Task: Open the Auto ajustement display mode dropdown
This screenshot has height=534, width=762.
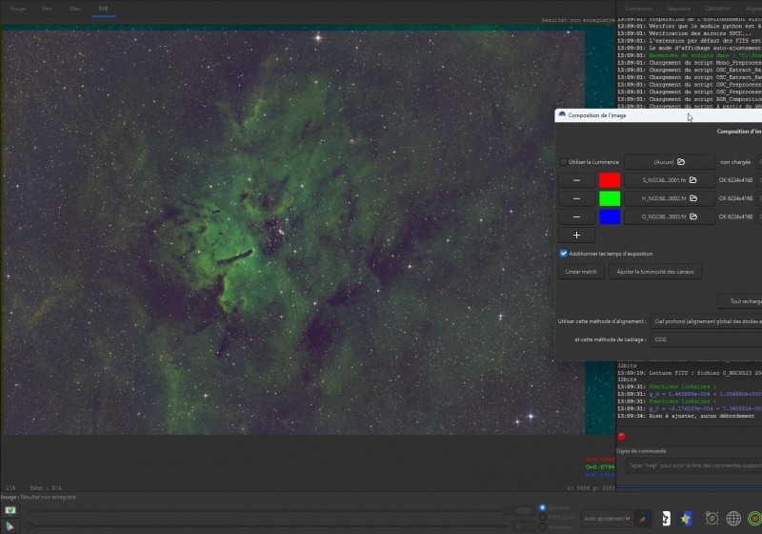Action: (607, 519)
